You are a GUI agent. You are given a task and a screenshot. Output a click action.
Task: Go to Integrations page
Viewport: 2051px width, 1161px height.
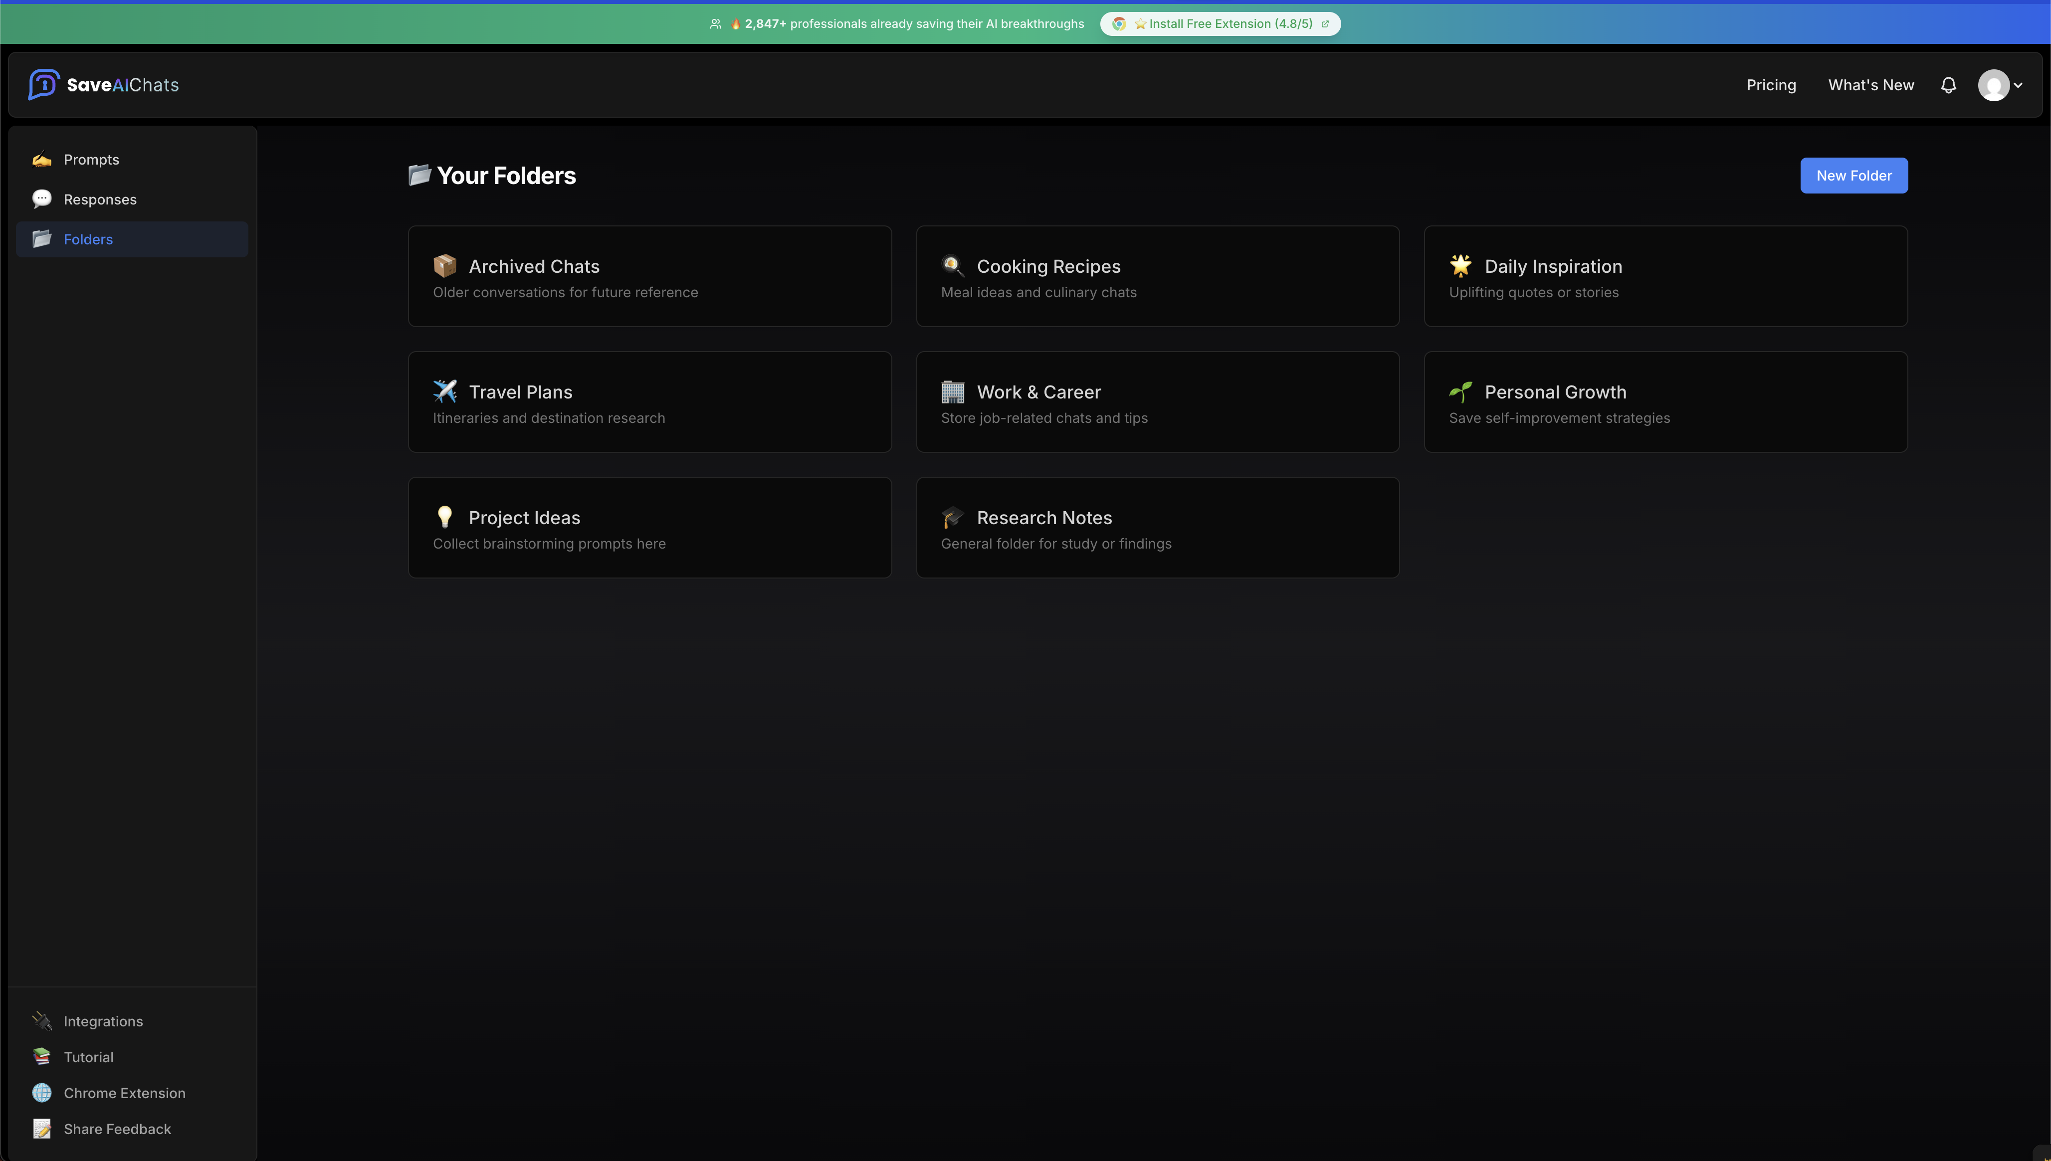(x=132, y=1021)
